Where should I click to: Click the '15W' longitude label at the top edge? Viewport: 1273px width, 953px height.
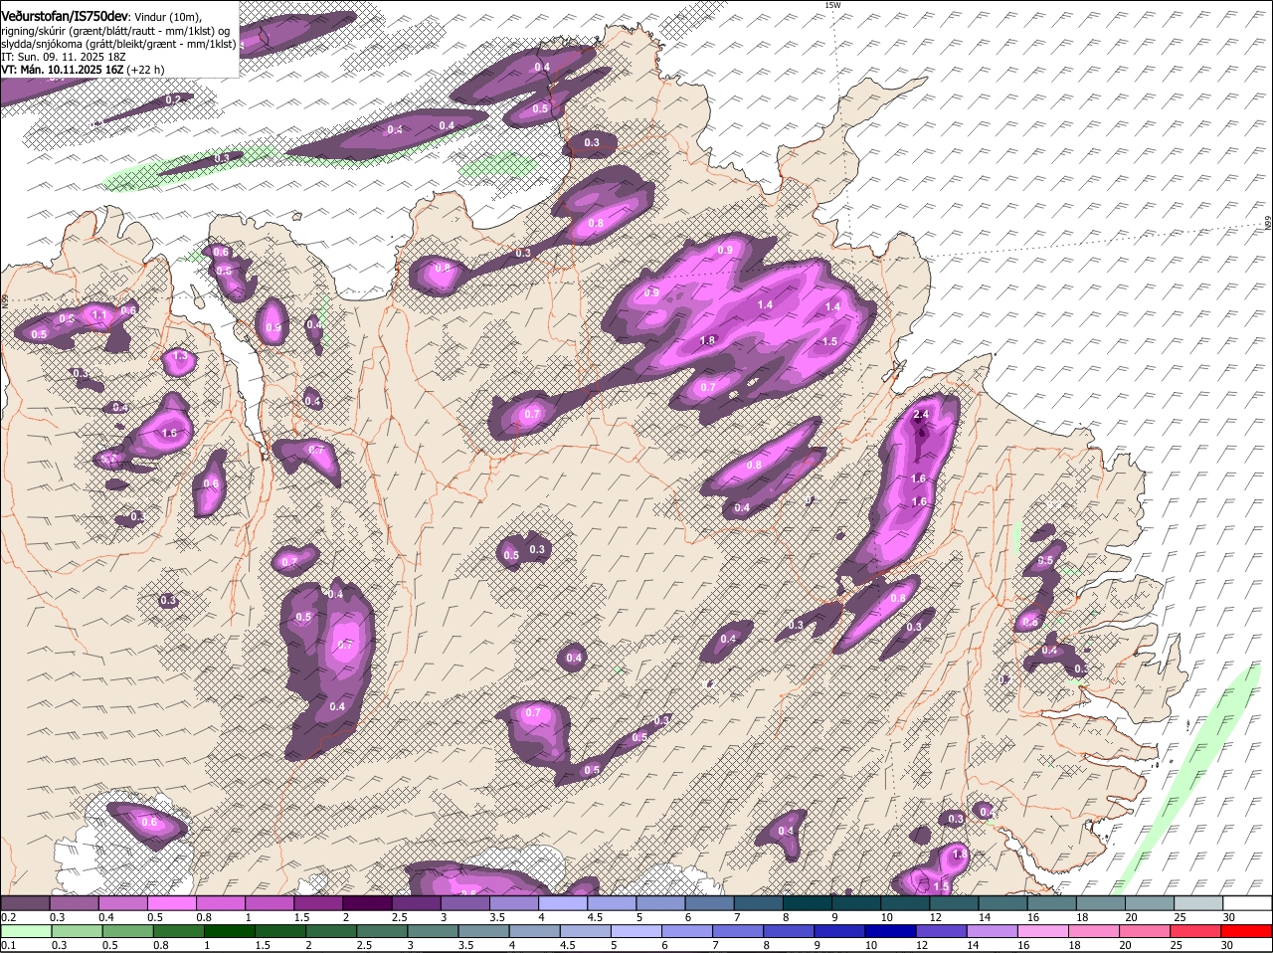(832, 5)
